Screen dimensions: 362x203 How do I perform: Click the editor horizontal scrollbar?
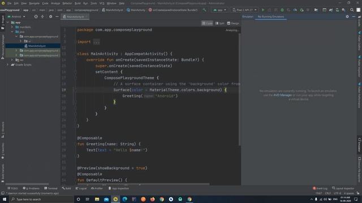point(144,184)
